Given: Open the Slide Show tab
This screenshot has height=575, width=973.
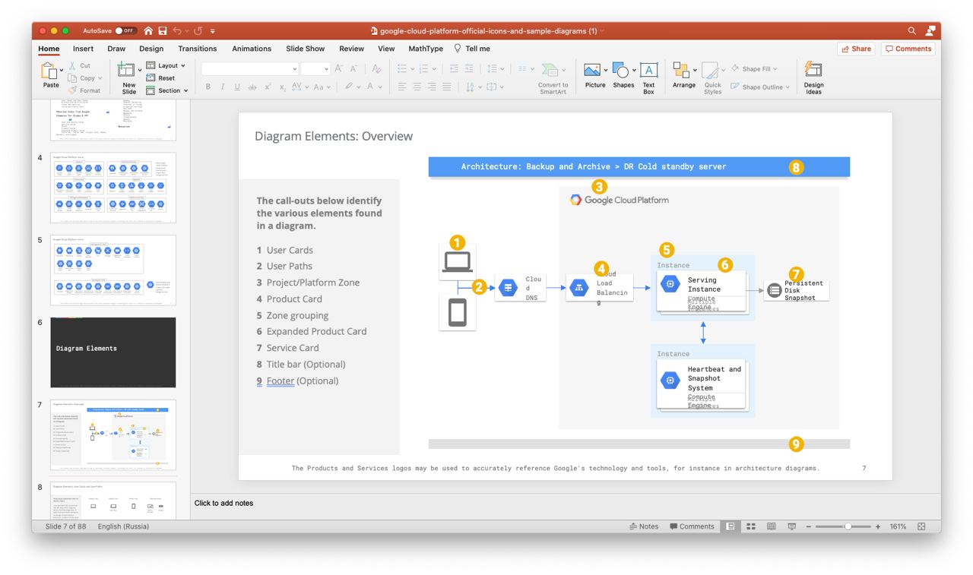Looking at the screenshot, I should coord(306,49).
